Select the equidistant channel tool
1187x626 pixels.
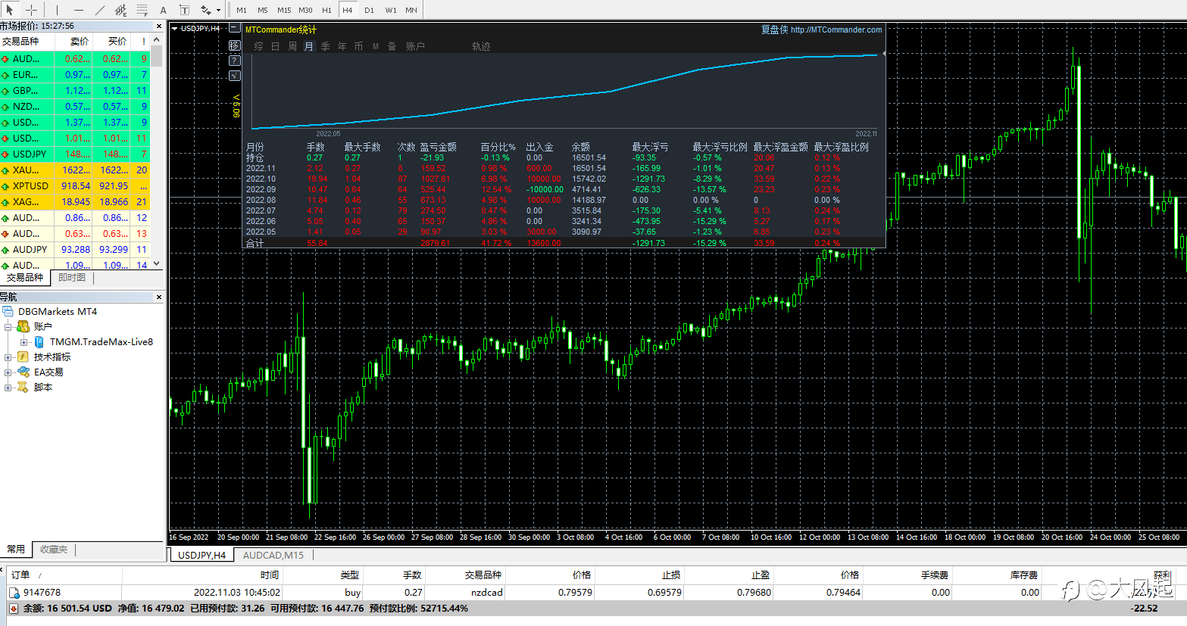pyautogui.click(x=121, y=10)
